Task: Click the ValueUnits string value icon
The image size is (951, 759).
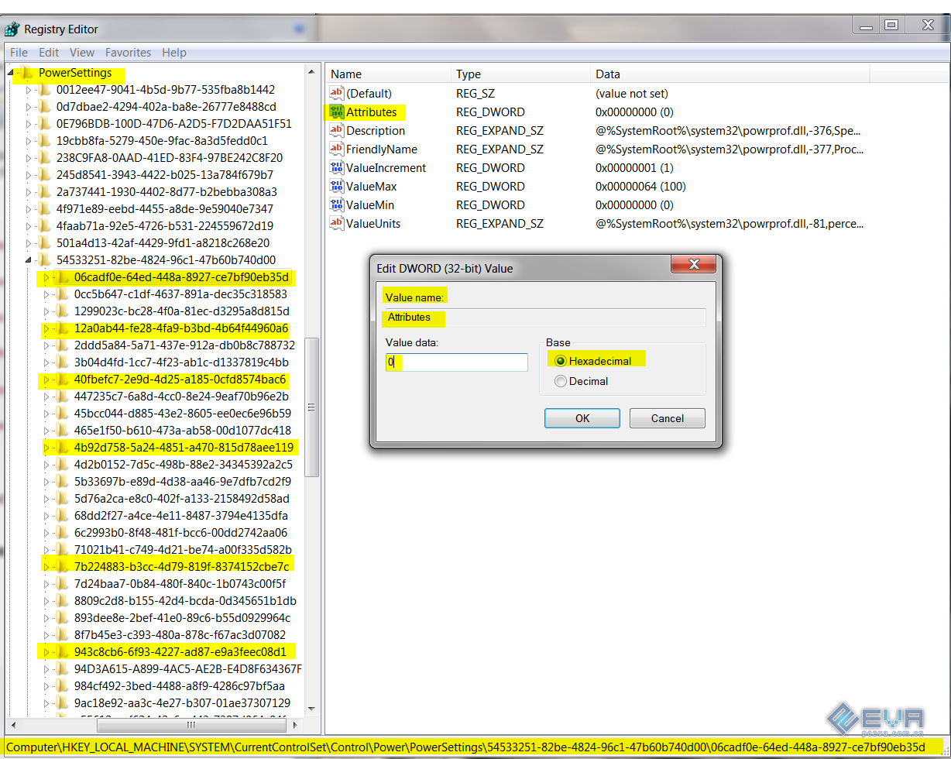Action: (336, 224)
